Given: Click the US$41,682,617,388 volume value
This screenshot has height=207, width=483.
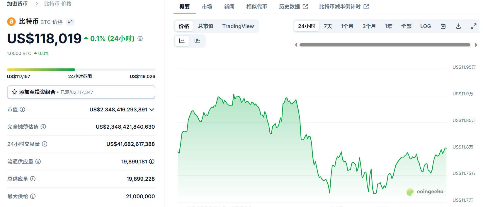Looking at the screenshot, I should 130,144.
